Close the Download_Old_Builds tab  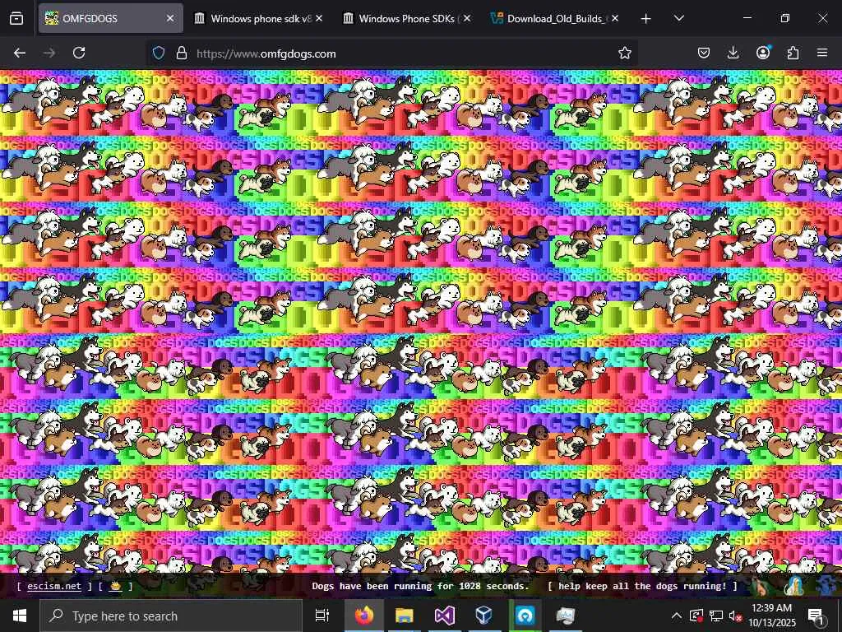(615, 19)
